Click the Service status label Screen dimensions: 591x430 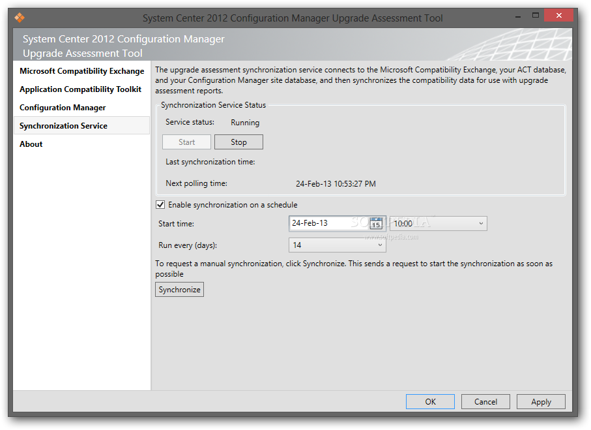[190, 122]
